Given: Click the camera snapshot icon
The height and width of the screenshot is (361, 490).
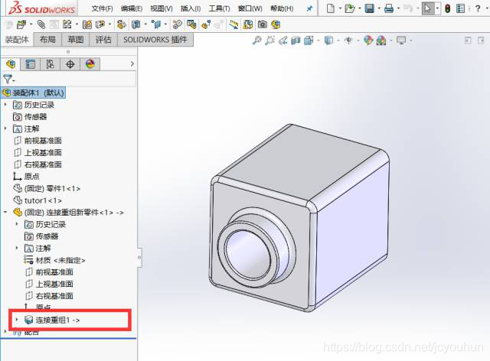Looking at the screenshot, I should coord(263,24).
